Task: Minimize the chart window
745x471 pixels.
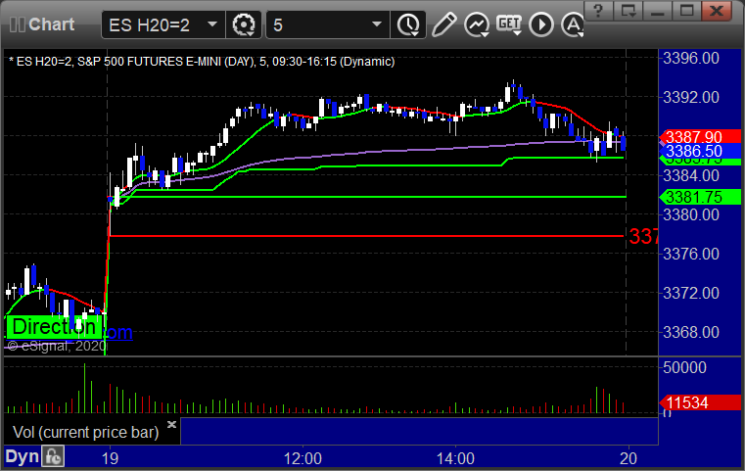Action: (657, 11)
